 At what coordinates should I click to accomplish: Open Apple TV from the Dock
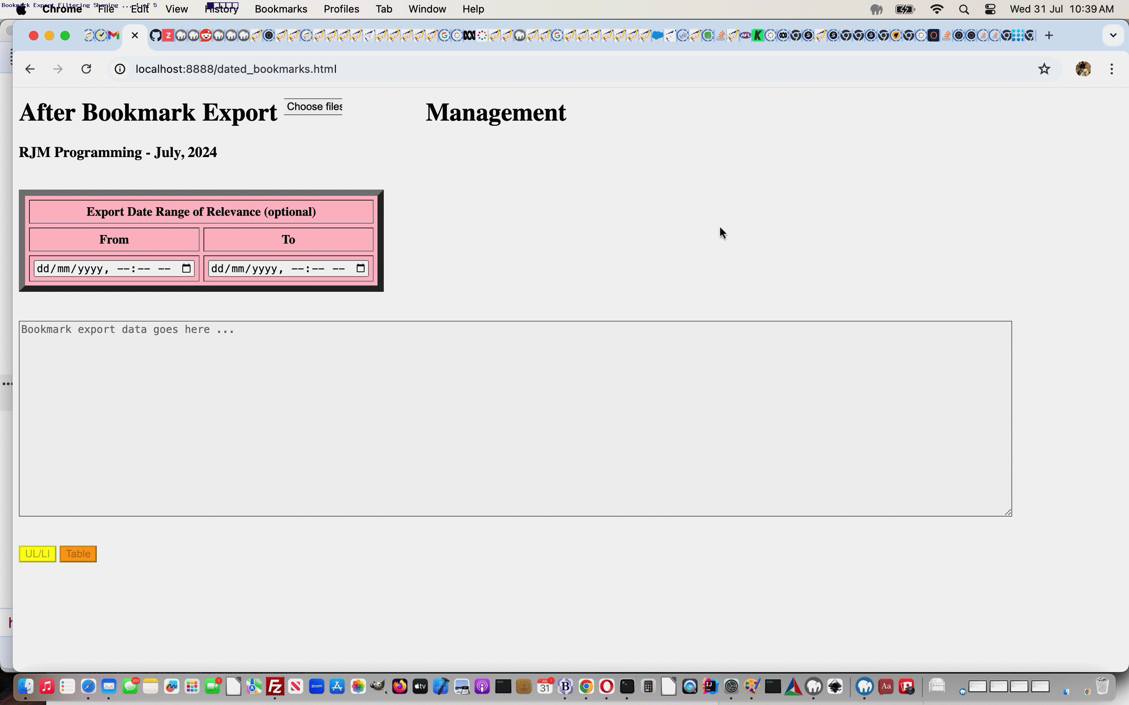pyautogui.click(x=420, y=686)
